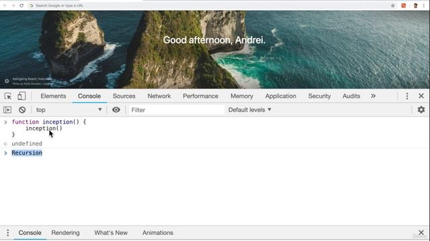Click the undefined console output

pos(27,144)
